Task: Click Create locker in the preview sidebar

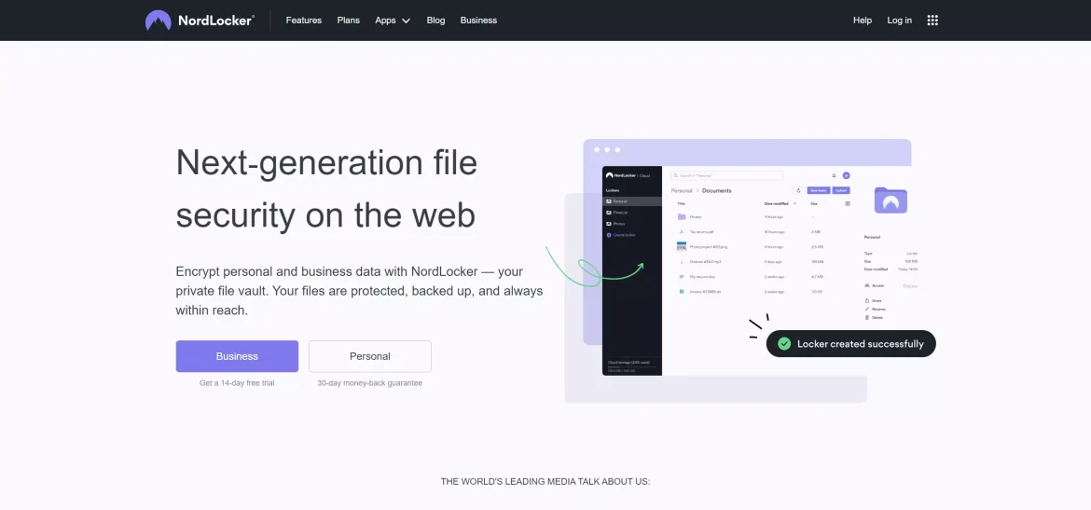Action: click(x=621, y=235)
